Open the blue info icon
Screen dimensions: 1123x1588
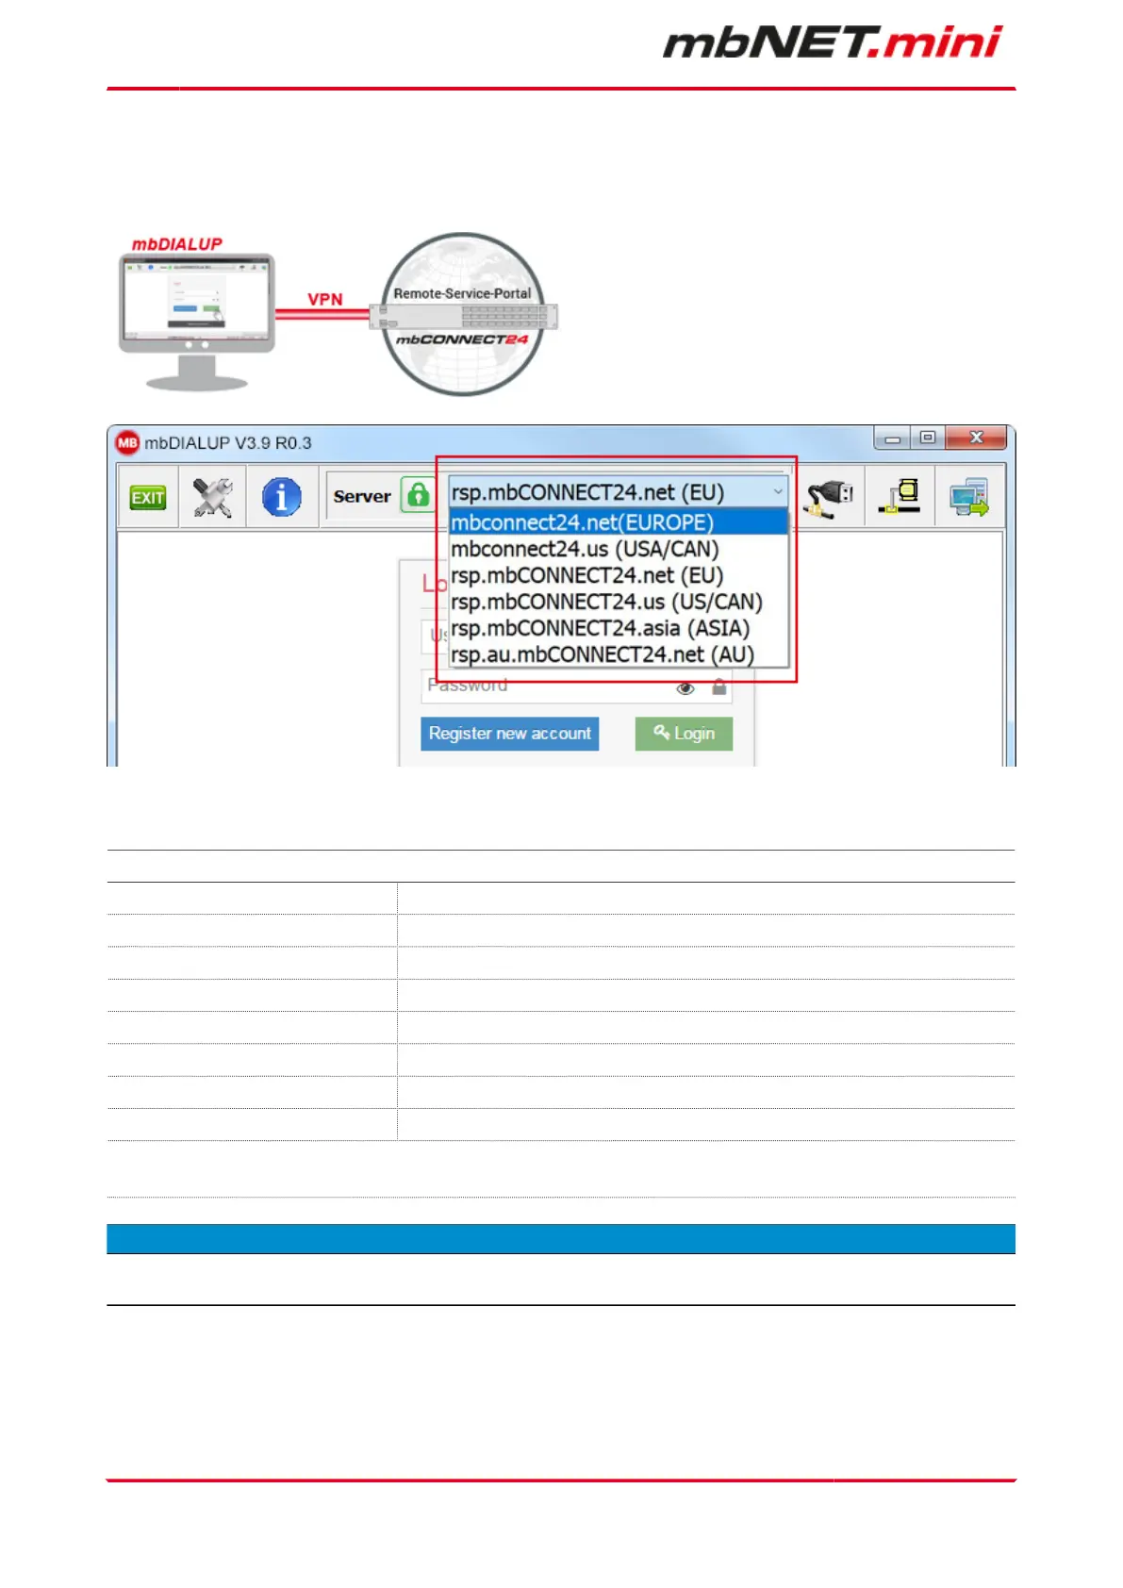coord(282,497)
